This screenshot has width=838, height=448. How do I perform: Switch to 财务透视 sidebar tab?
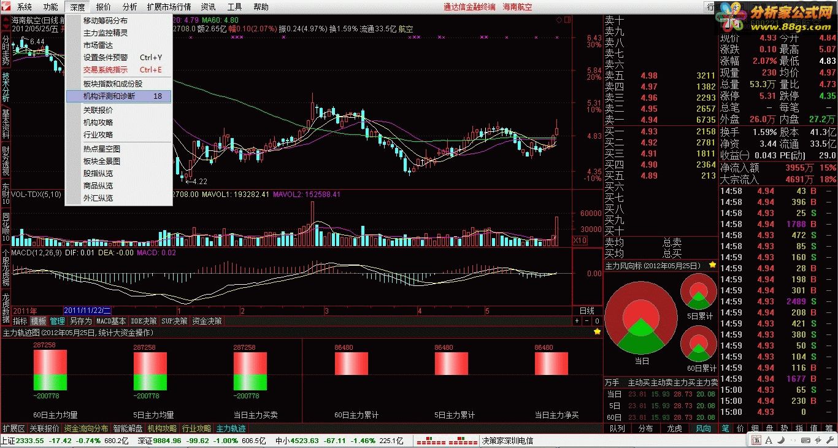point(6,161)
